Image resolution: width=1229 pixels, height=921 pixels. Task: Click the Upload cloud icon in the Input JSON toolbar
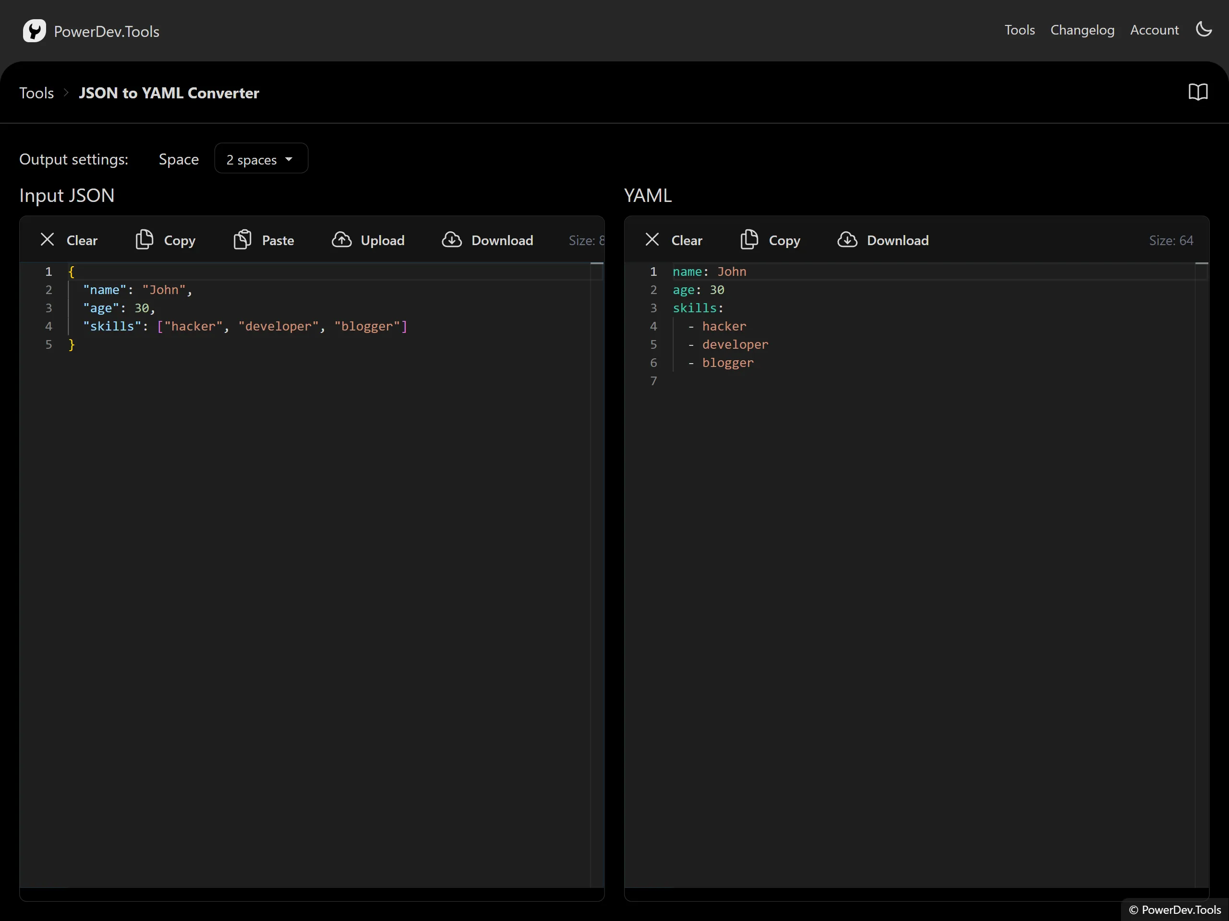click(x=342, y=240)
